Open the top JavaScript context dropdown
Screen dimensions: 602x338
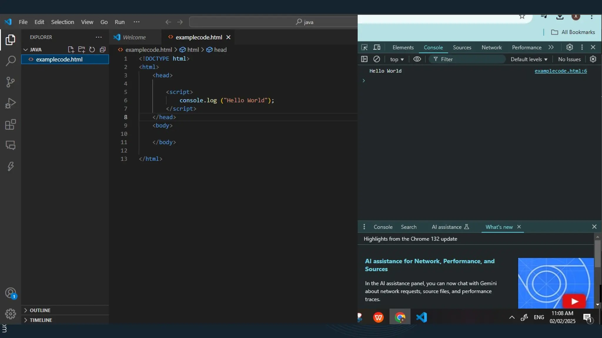click(x=397, y=59)
